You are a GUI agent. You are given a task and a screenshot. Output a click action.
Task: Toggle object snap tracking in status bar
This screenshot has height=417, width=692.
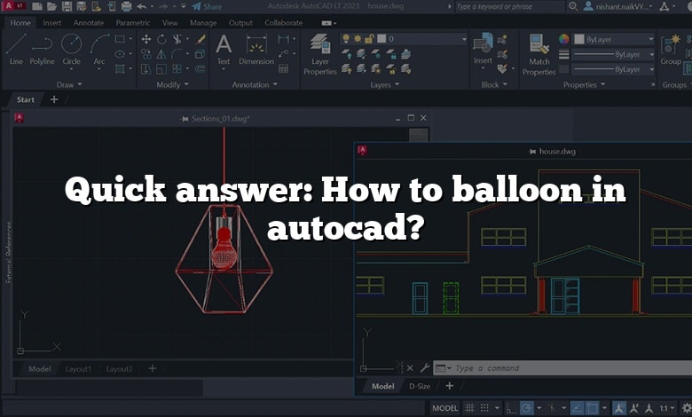[577, 408]
